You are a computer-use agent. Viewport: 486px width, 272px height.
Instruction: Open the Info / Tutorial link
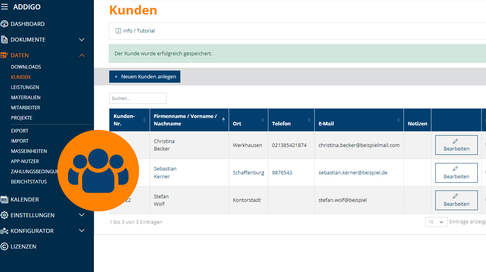click(139, 31)
